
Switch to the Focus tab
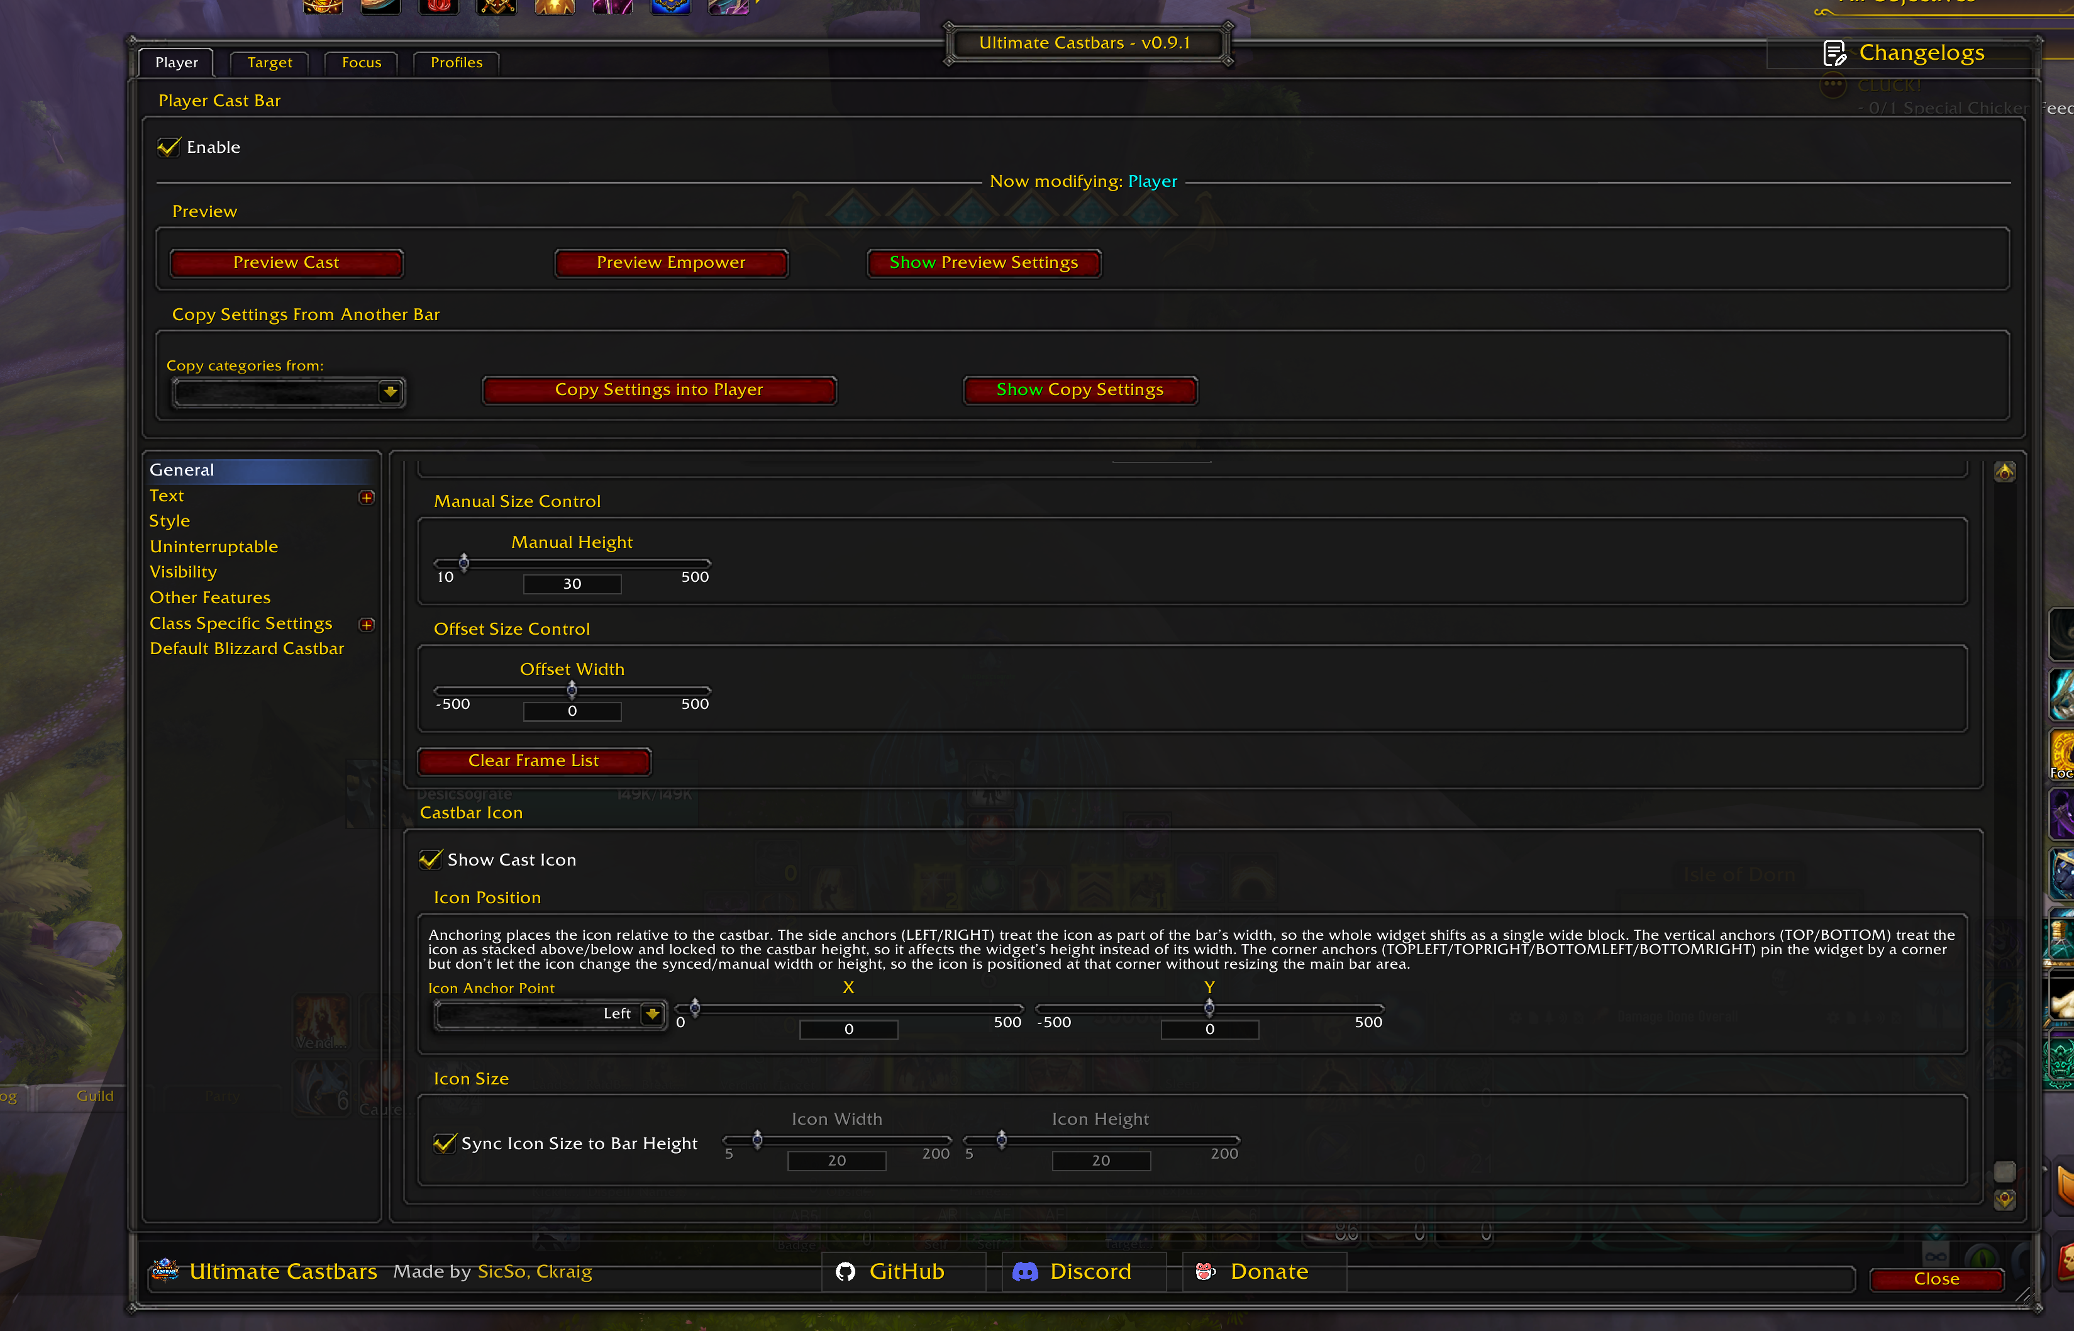[x=361, y=62]
